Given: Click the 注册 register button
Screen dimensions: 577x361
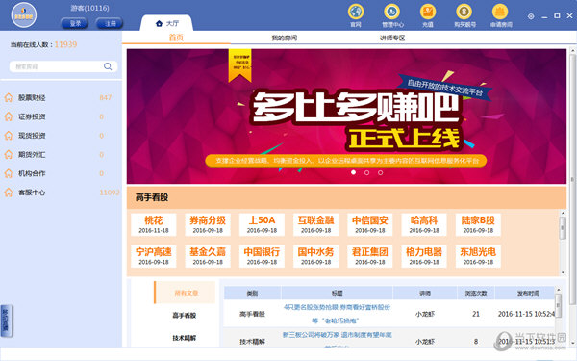Looking at the screenshot, I should pos(110,23).
